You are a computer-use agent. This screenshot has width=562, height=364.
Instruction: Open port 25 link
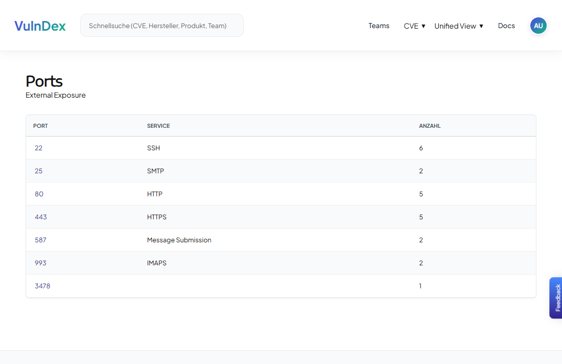[38, 171]
